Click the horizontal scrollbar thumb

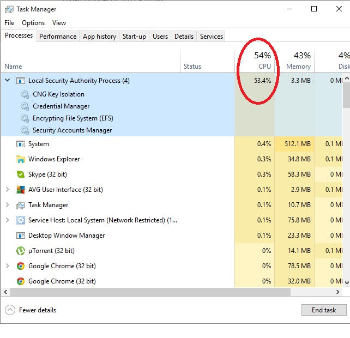[150, 292]
